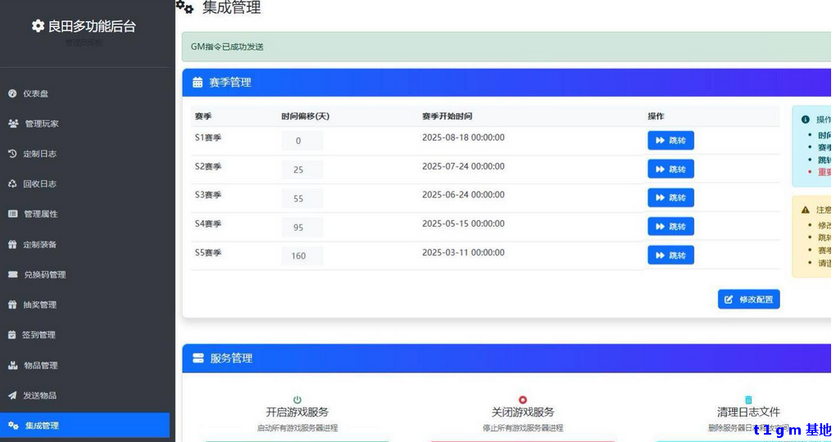Image resolution: width=836 pixels, height=442 pixels.
Task: Click the gears icon beside 集成管理 page title
Action: click(184, 7)
